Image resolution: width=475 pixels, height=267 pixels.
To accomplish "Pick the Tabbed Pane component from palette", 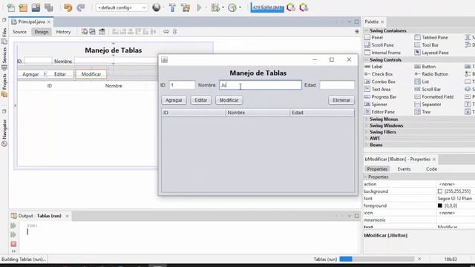I will (x=431, y=38).
